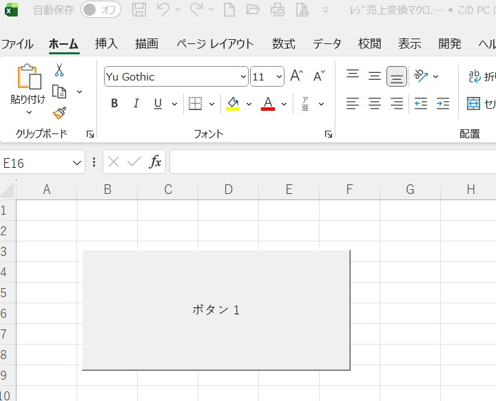Open the 挿入 ribbon tab
The height and width of the screenshot is (401, 496).
(106, 43)
